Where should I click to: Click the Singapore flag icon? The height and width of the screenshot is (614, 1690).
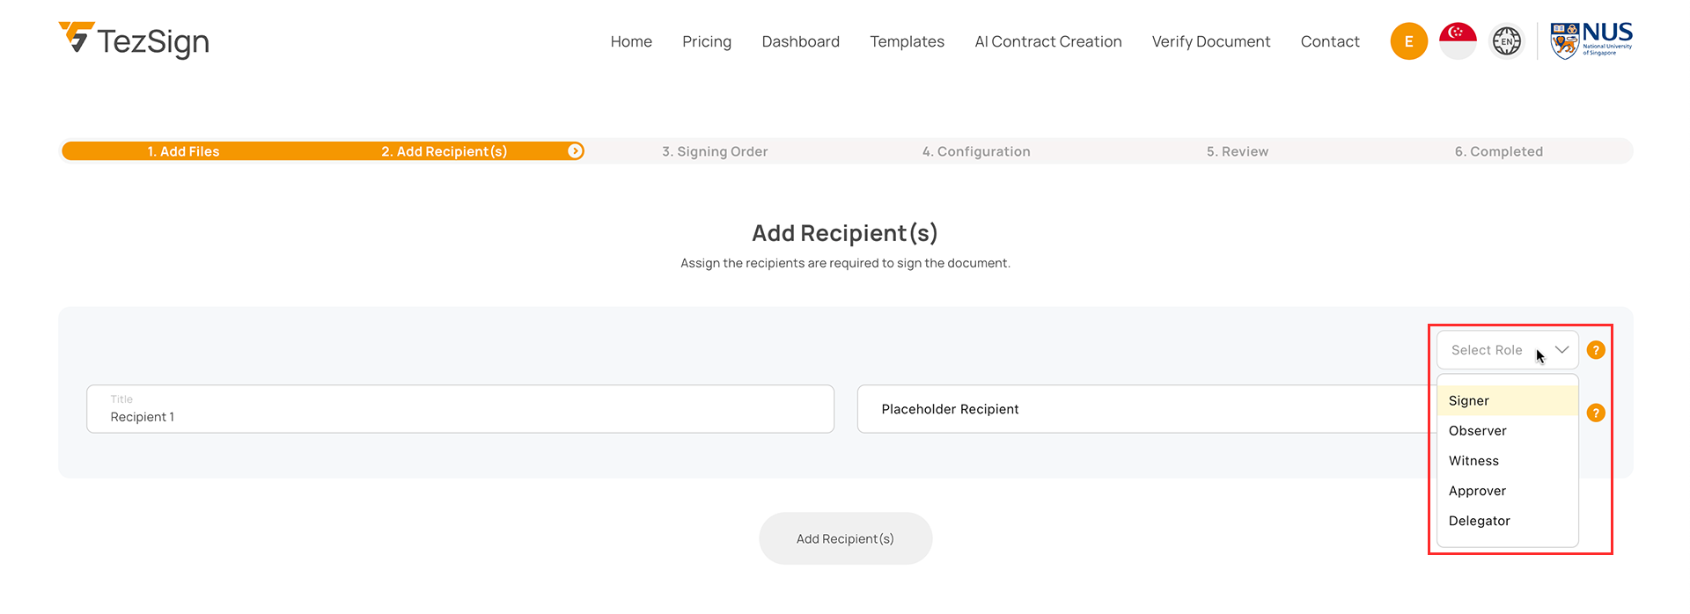[1458, 41]
